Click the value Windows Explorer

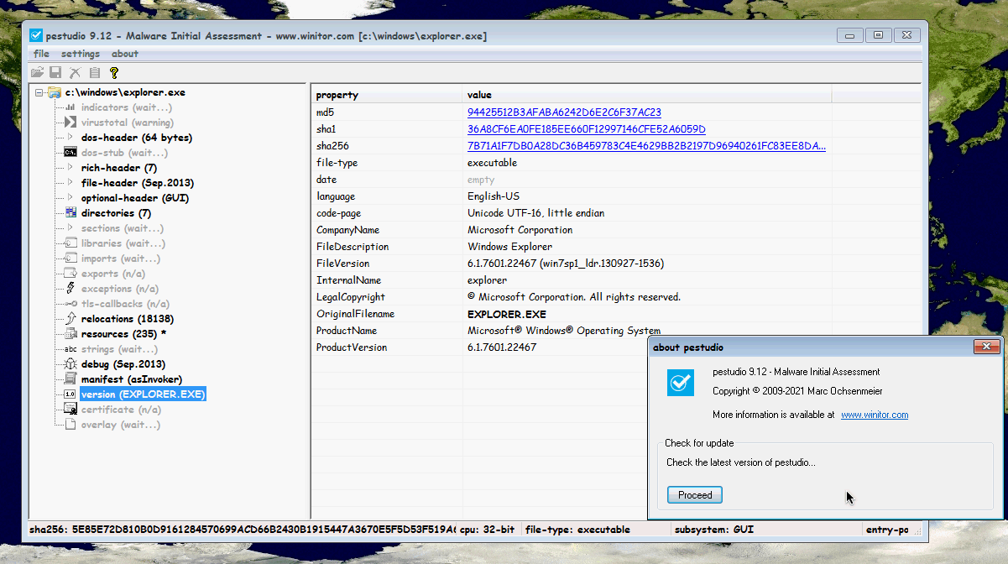coord(509,247)
